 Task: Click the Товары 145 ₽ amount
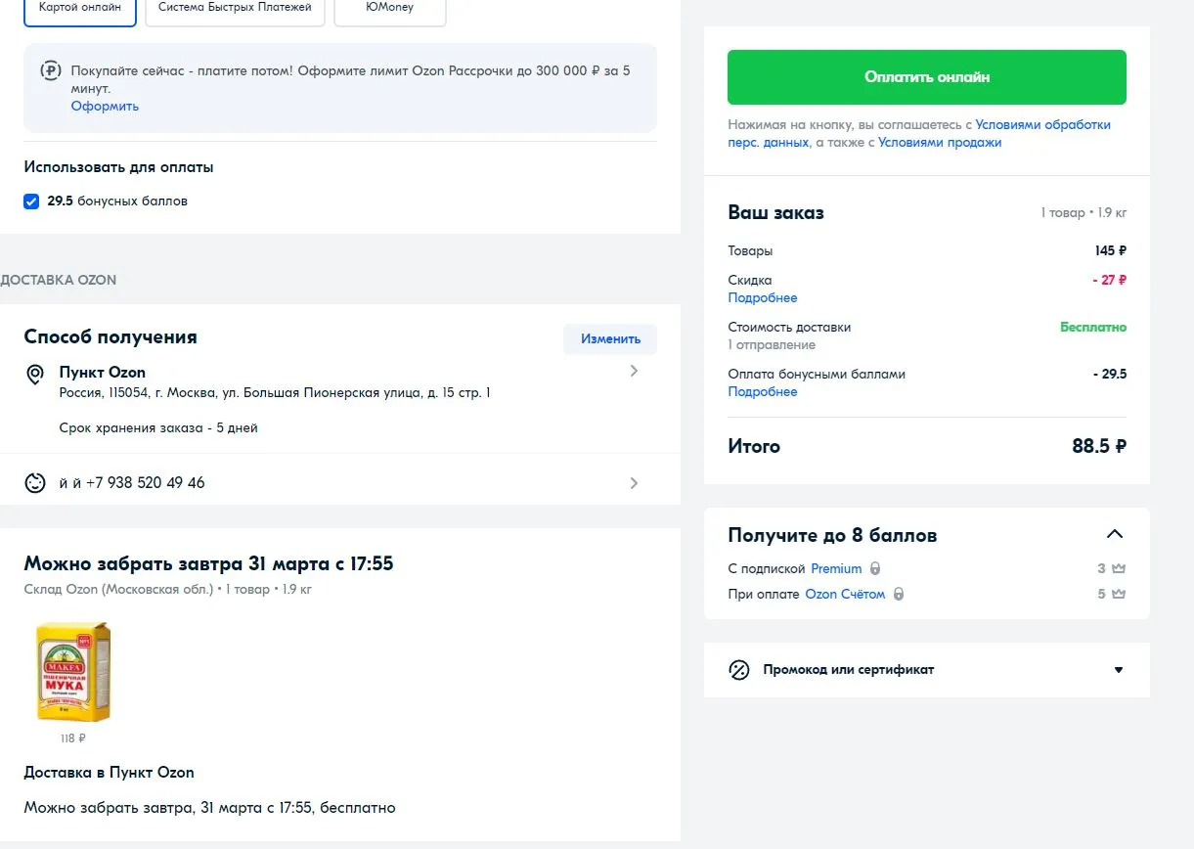coord(1111,250)
